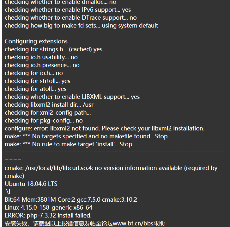The width and height of the screenshot is (230, 227).
Task: Click the 'Ubuntu 18.04.6 LTS' text line
Action: pyautogui.click(x=31, y=184)
